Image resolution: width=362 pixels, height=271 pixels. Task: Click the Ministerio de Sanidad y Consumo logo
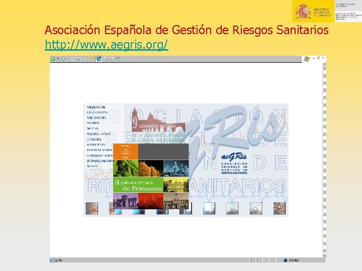(x=313, y=11)
